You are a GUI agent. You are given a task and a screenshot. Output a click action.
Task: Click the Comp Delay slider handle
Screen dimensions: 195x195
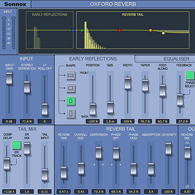pyautogui.click(x=7, y=164)
